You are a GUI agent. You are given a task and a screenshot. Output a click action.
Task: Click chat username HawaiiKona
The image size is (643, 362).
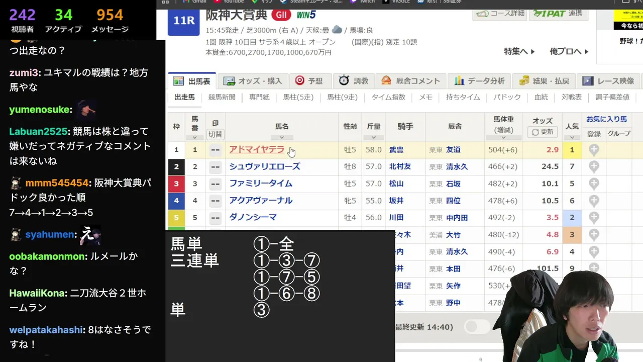coord(37,293)
